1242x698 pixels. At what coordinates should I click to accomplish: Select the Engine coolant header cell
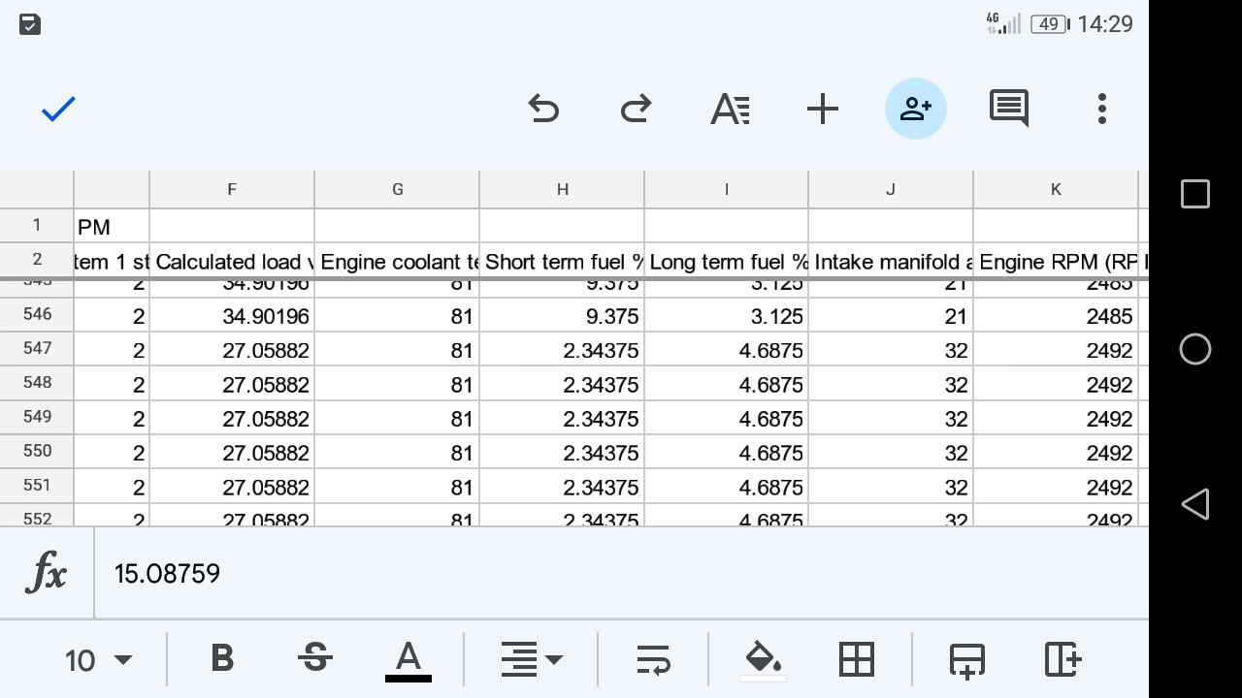click(397, 261)
